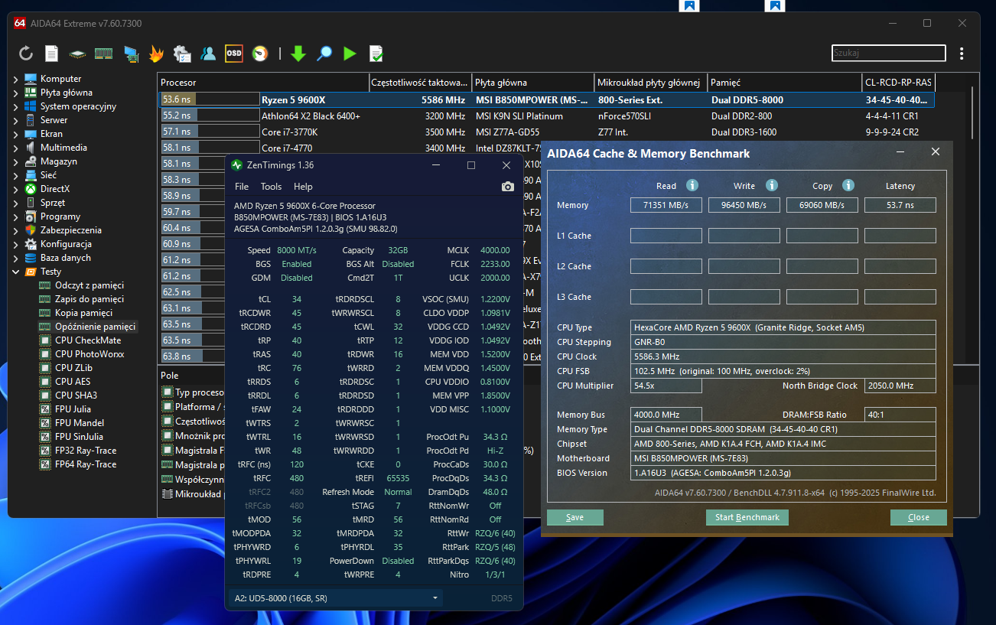Collapse the Testy tree node
The image size is (996, 625).
(16, 272)
